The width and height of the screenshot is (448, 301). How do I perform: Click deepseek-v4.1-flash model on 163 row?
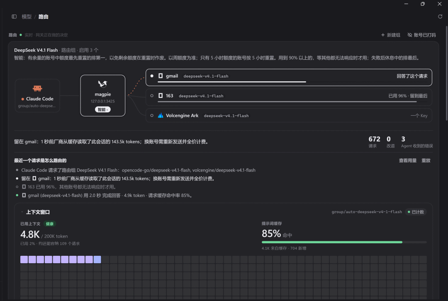[201, 96]
